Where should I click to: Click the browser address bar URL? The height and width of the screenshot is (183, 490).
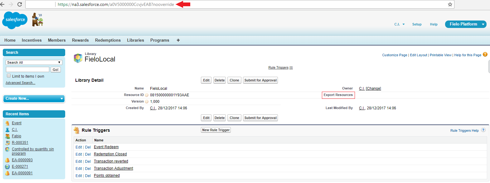(116, 4)
